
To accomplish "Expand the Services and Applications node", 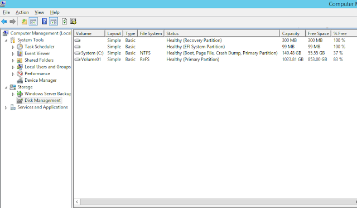I will point(6,107).
